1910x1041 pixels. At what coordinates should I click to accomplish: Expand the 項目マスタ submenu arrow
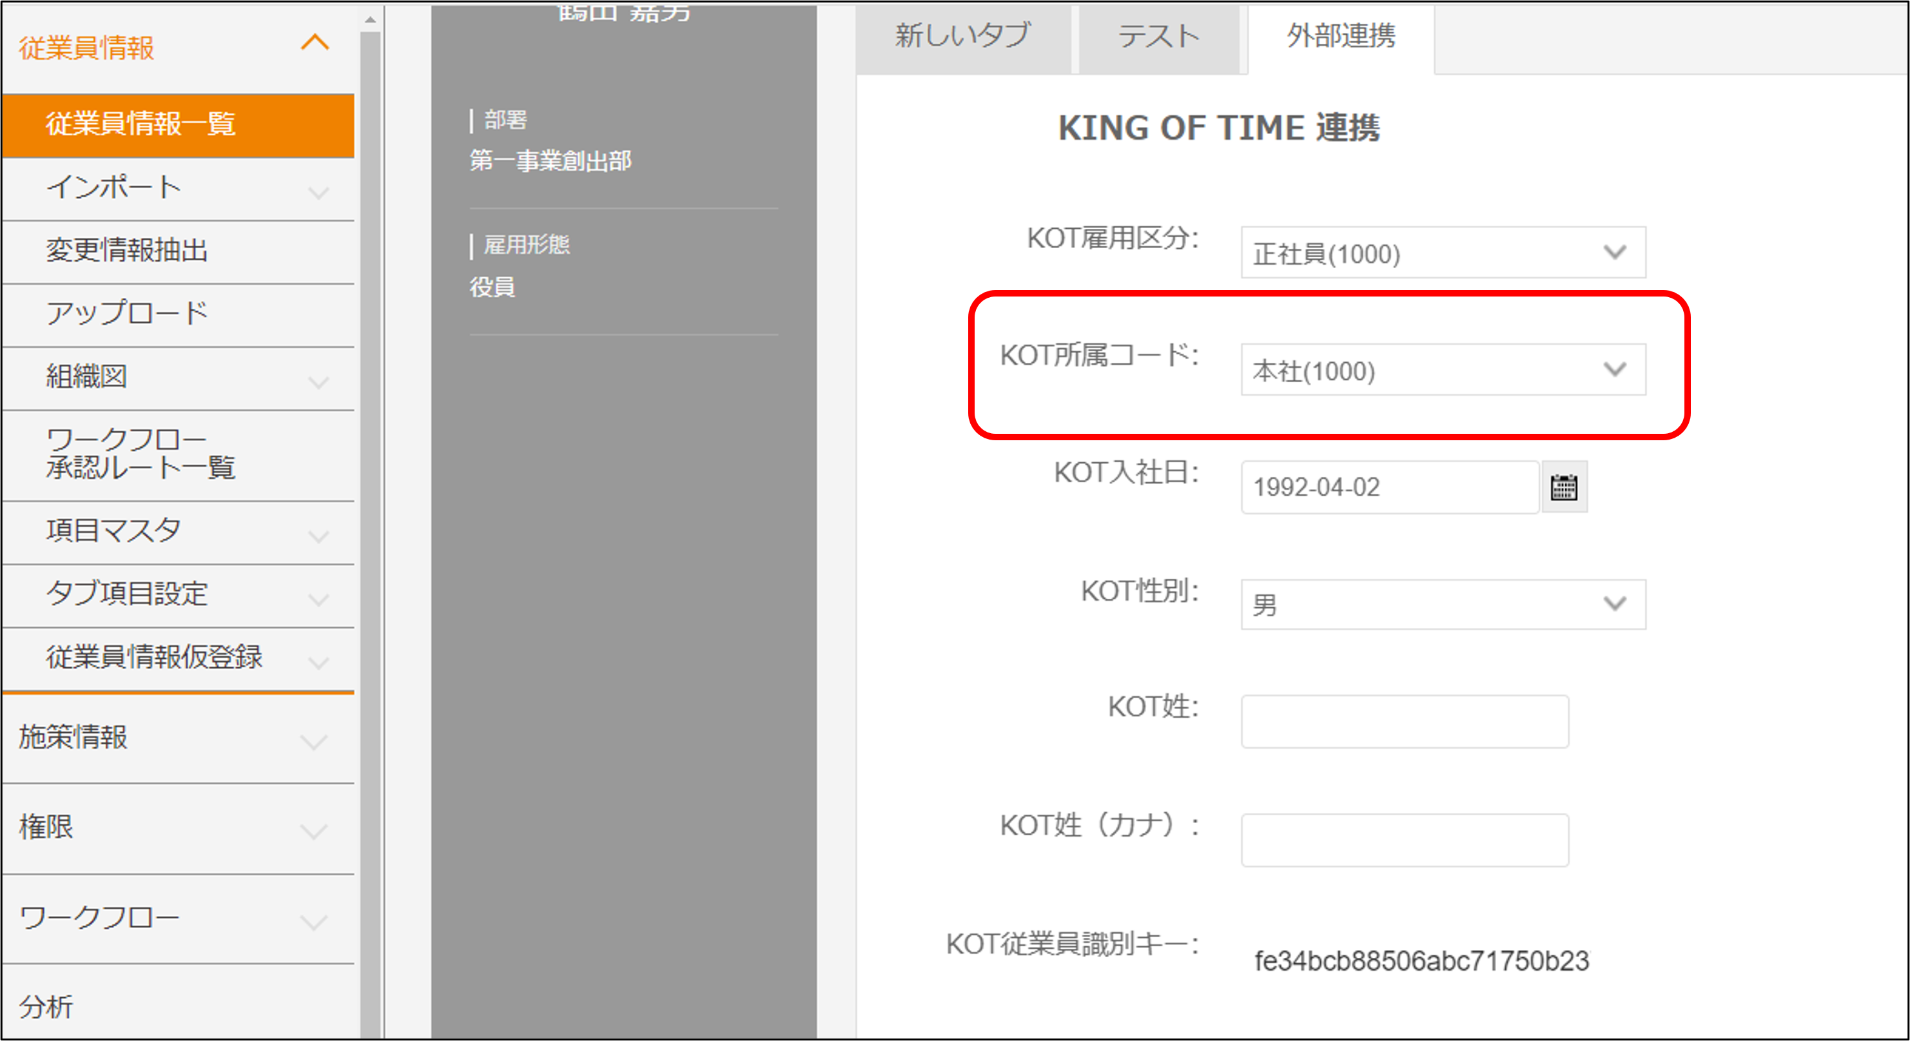tap(318, 536)
